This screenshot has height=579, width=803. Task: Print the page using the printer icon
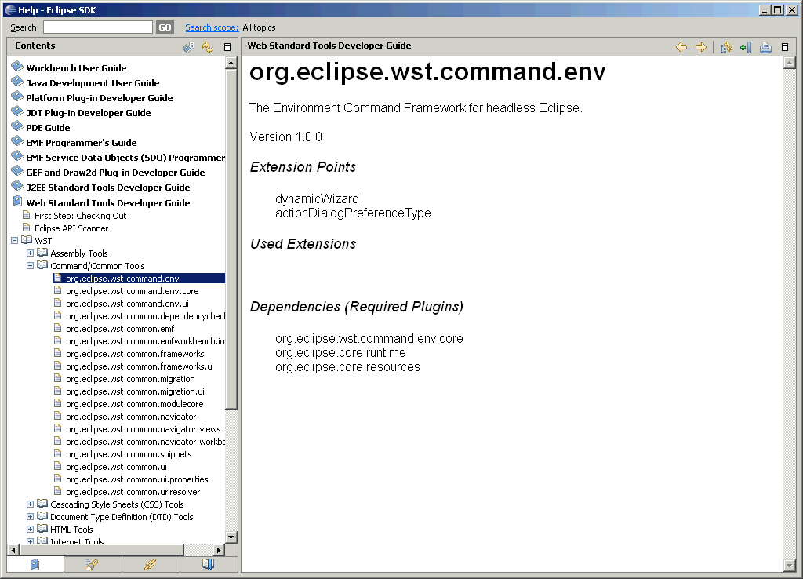click(x=765, y=47)
